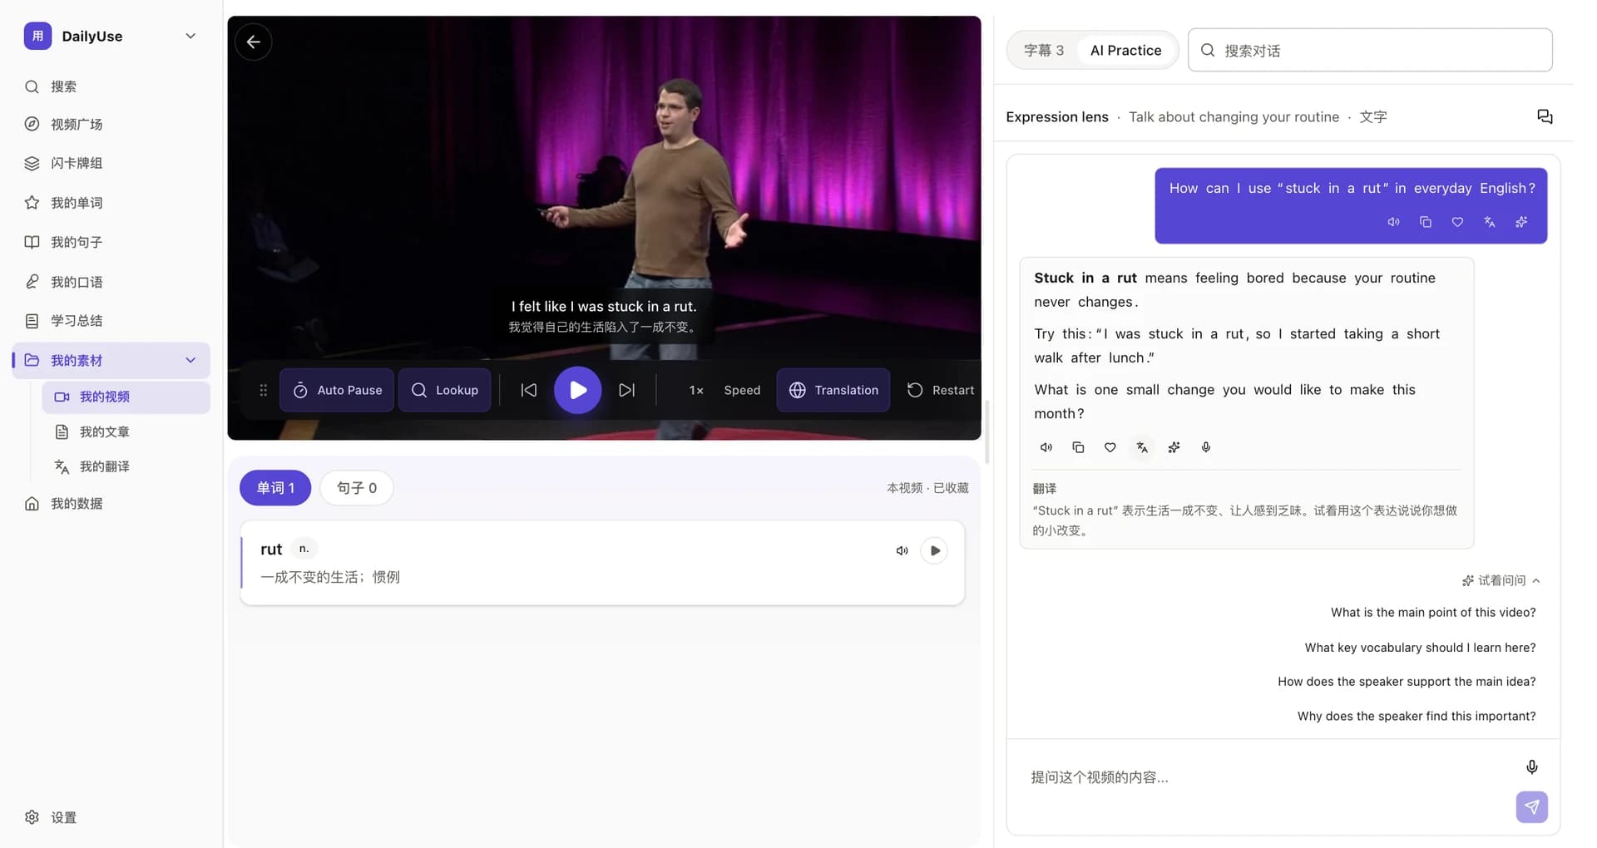This screenshot has width=1597, height=848.
Task: Ask 'What key vocabulary should I learn here?'
Action: pyautogui.click(x=1420, y=648)
